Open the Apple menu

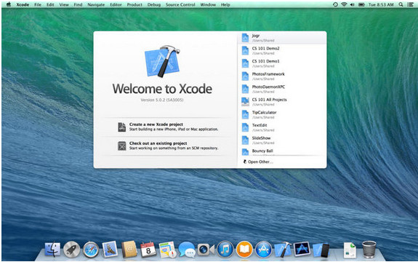pos(9,4)
